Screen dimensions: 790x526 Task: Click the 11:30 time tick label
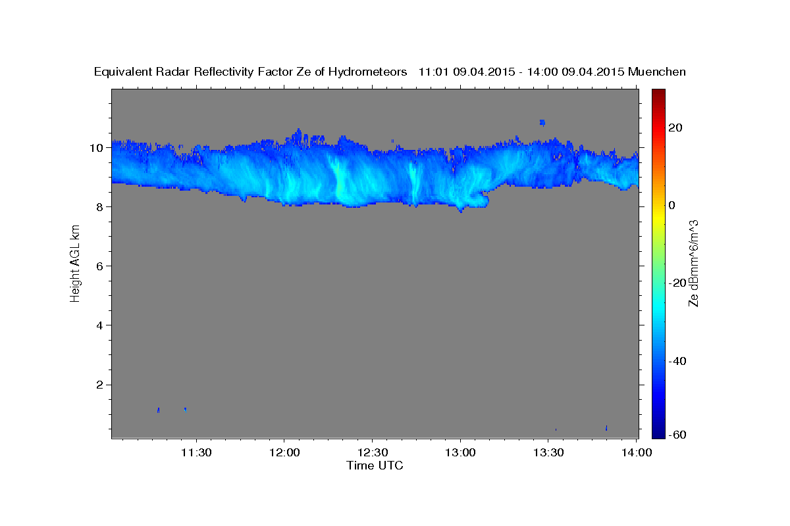[x=196, y=452]
